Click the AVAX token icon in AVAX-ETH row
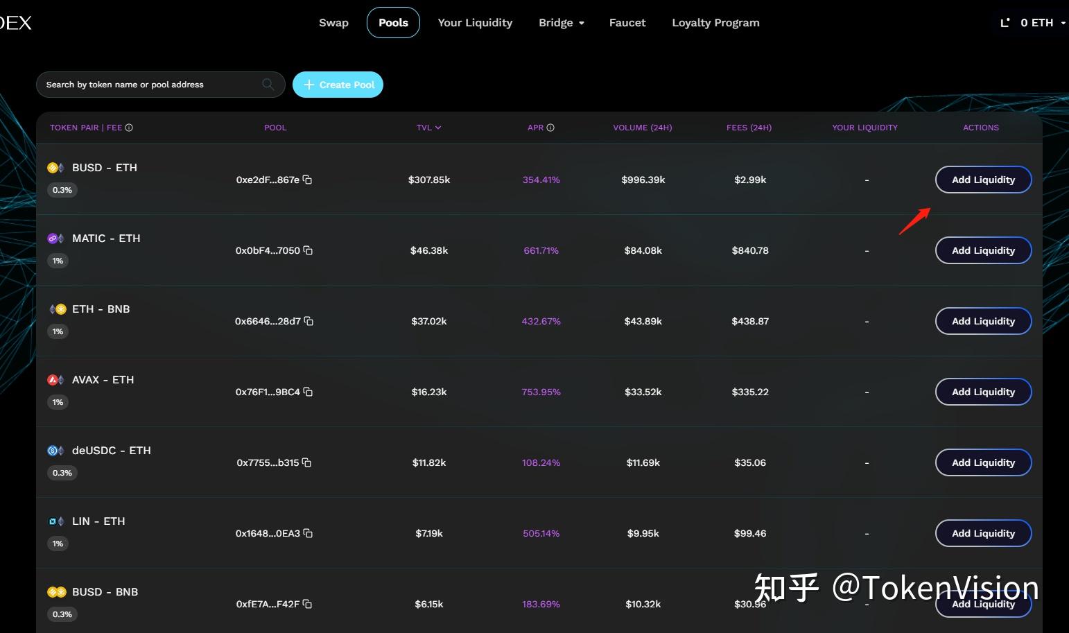This screenshot has width=1069, height=633. [52, 379]
